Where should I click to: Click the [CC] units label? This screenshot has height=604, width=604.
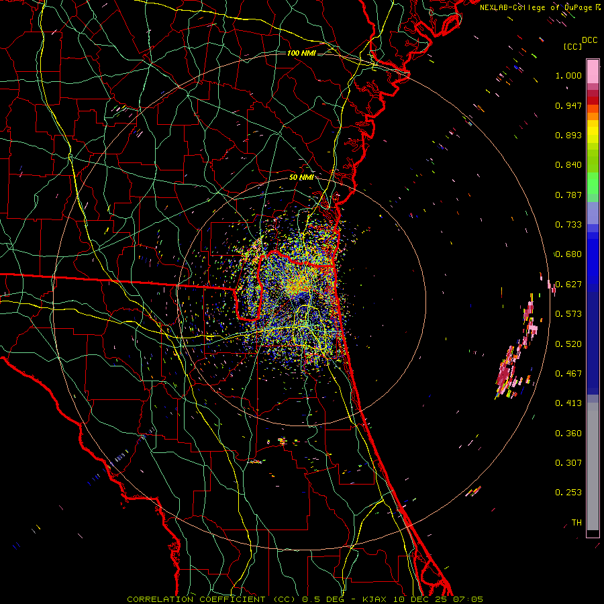pyautogui.click(x=572, y=46)
